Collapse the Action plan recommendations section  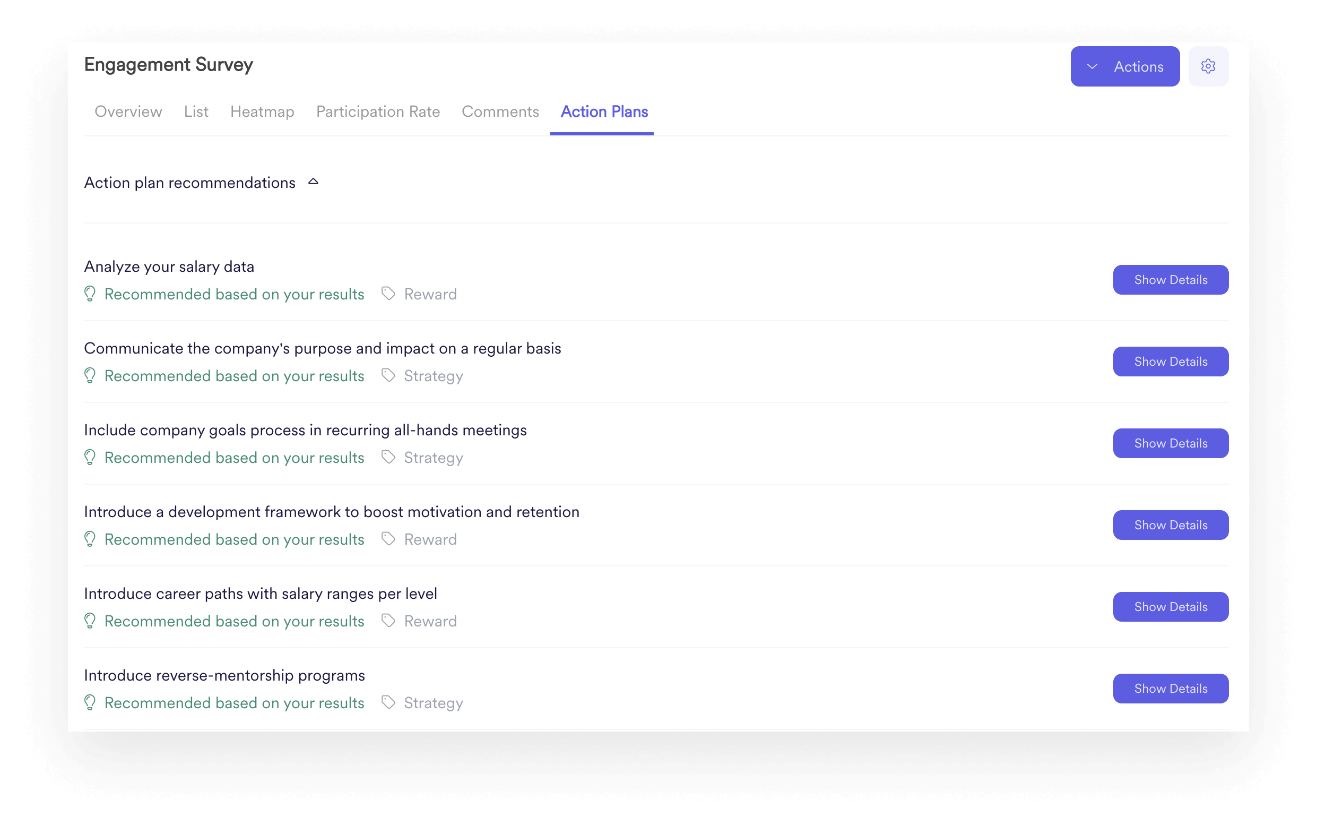click(x=313, y=181)
